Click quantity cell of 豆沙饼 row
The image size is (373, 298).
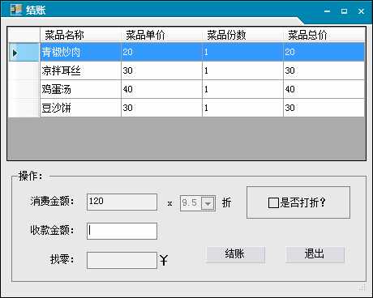tap(242, 108)
